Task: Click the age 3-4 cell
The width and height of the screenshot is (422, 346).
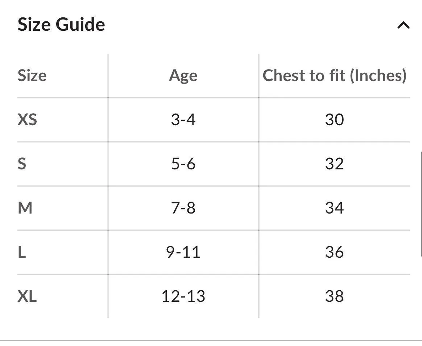Action: (x=183, y=120)
